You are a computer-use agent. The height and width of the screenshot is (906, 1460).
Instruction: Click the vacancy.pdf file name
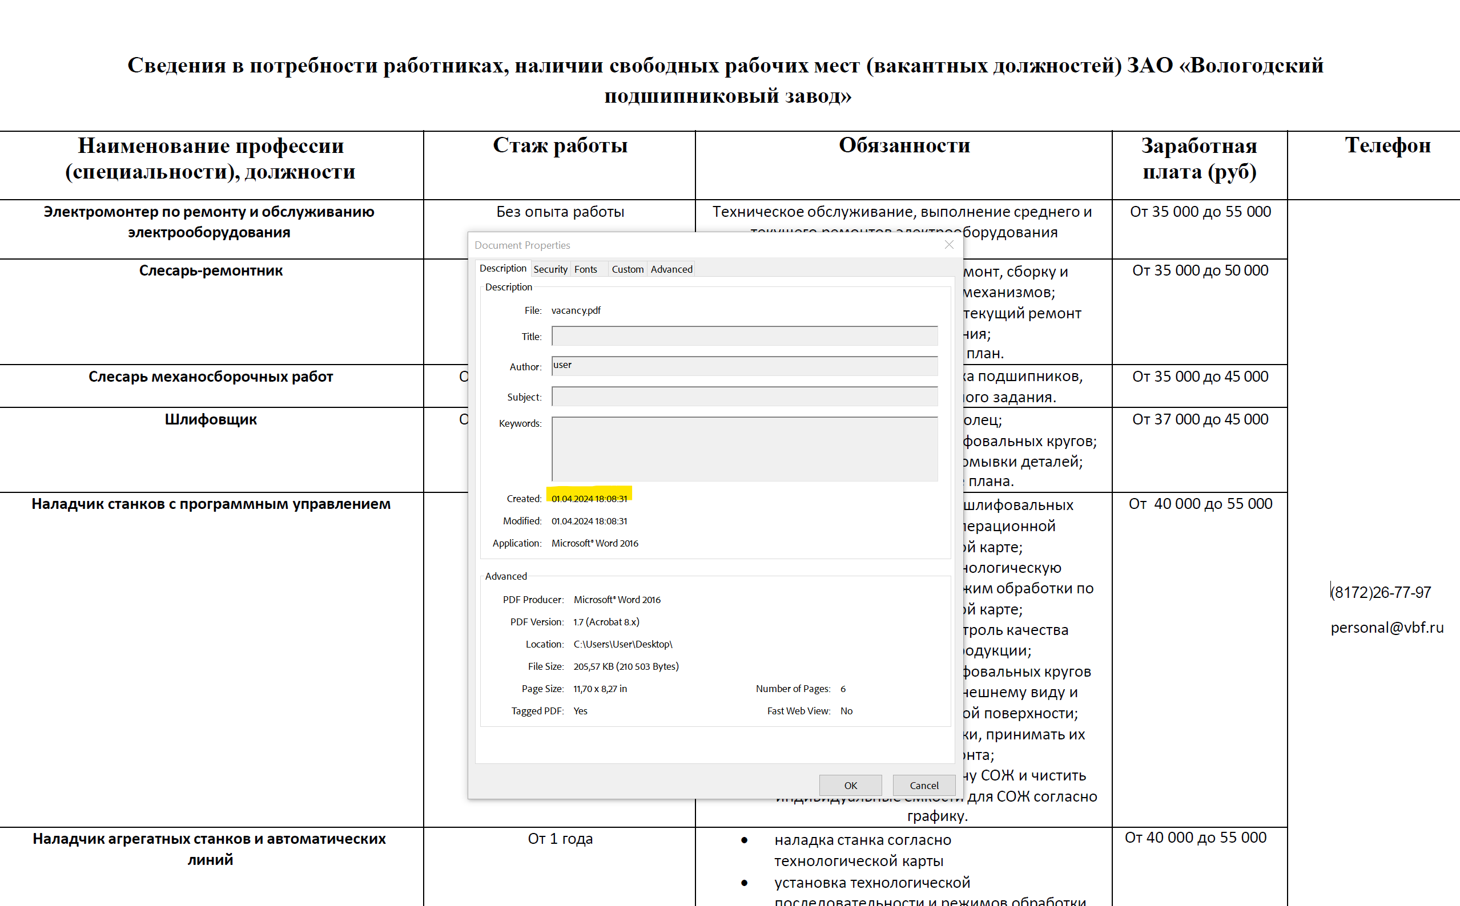[576, 310]
